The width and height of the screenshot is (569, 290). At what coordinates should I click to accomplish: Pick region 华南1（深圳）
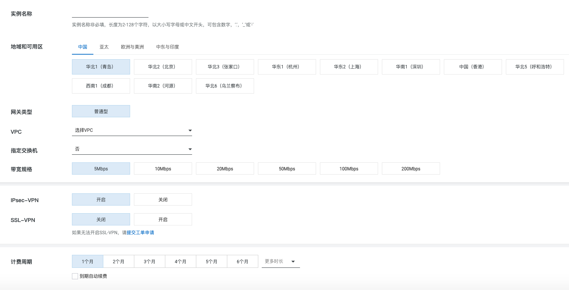411,67
